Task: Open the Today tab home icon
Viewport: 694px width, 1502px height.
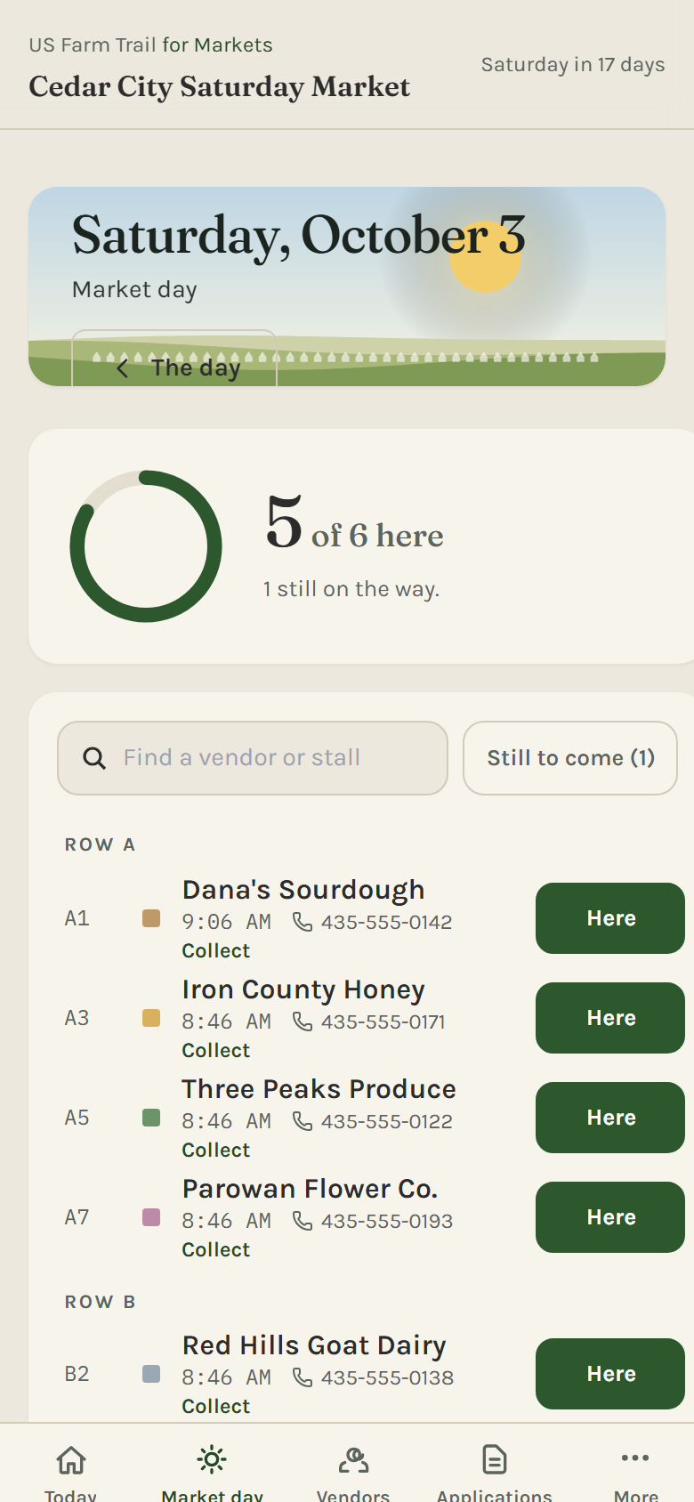Action: 71,1460
